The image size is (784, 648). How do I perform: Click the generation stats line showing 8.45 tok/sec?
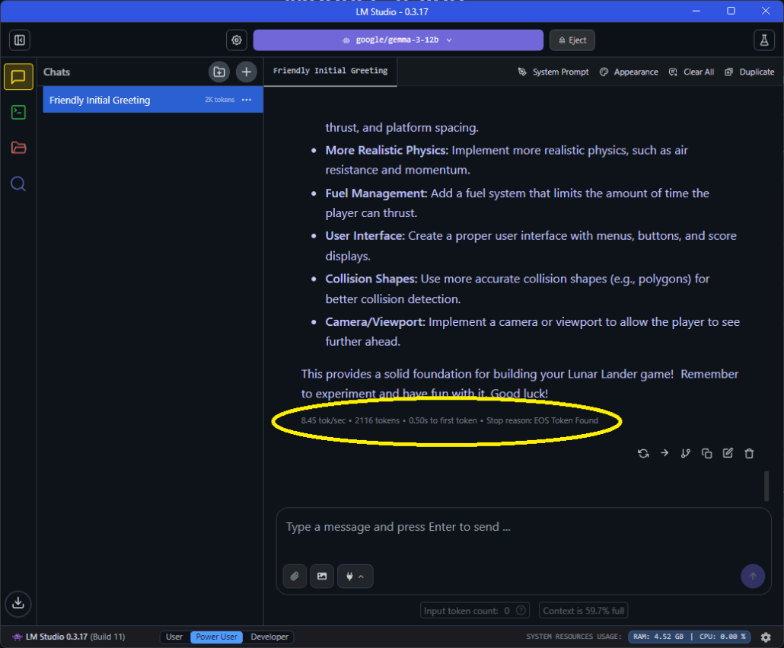point(450,421)
